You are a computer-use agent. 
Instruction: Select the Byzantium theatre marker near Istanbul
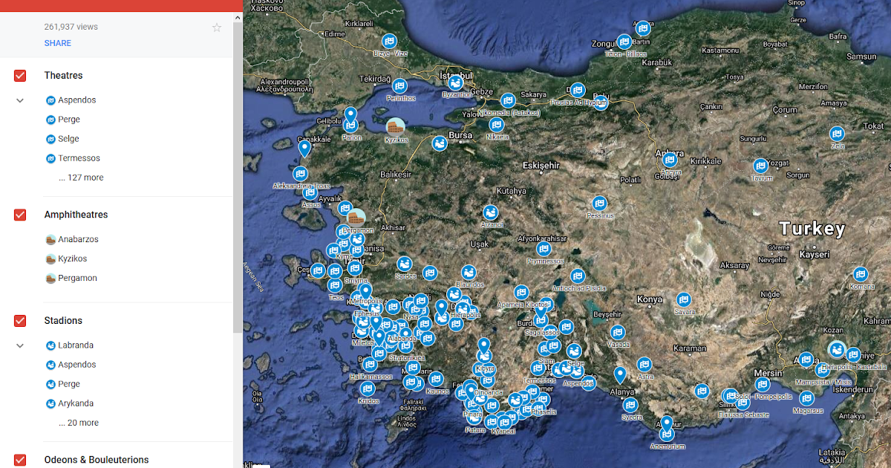tap(455, 82)
